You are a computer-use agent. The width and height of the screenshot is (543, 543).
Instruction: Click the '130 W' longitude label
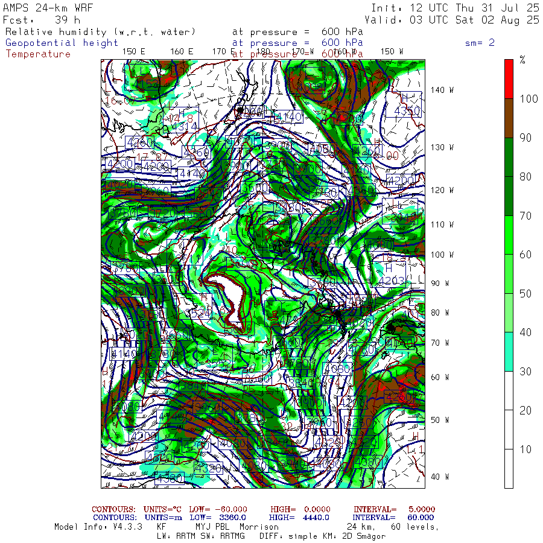(x=442, y=147)
